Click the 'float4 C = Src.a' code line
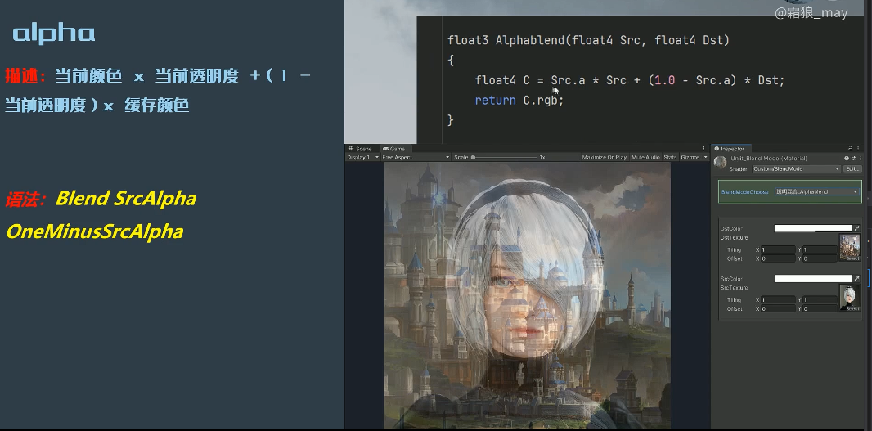Screen dimensions: 872x431 [x=630, y=80]
